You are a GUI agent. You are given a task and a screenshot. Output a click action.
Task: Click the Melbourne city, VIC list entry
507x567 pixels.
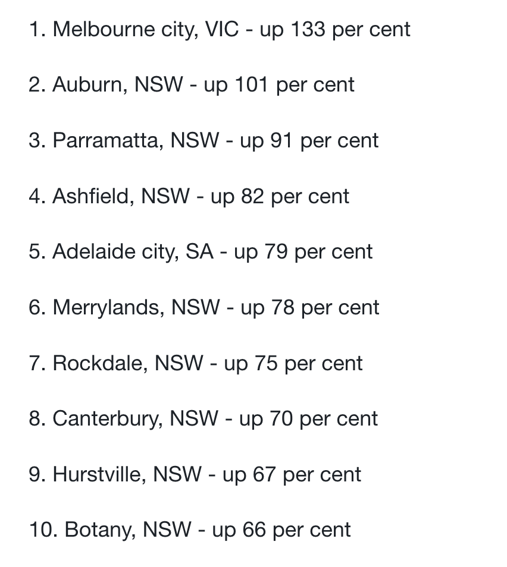click(x=220, y=30)
